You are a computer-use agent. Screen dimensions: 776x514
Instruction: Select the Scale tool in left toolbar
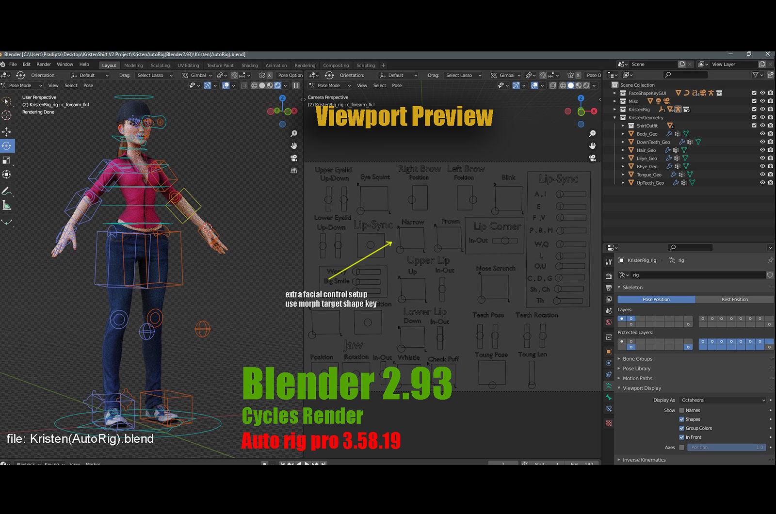click(x=6, y=160)
